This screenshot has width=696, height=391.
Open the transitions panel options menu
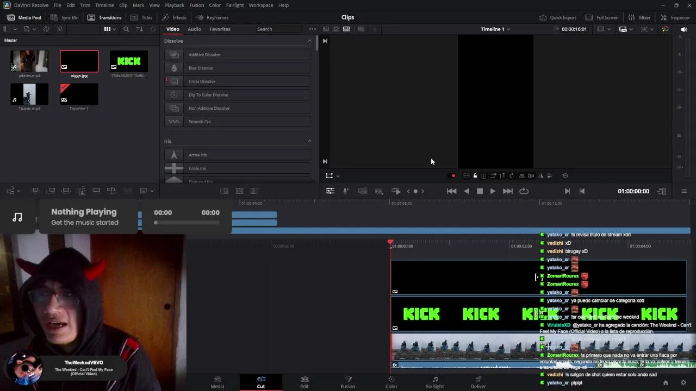[312, 29]
